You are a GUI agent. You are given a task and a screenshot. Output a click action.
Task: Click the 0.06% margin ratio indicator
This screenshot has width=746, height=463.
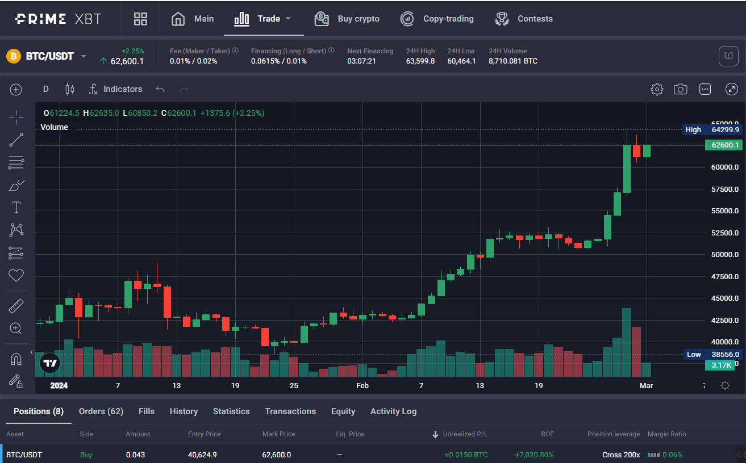point(665,454)
